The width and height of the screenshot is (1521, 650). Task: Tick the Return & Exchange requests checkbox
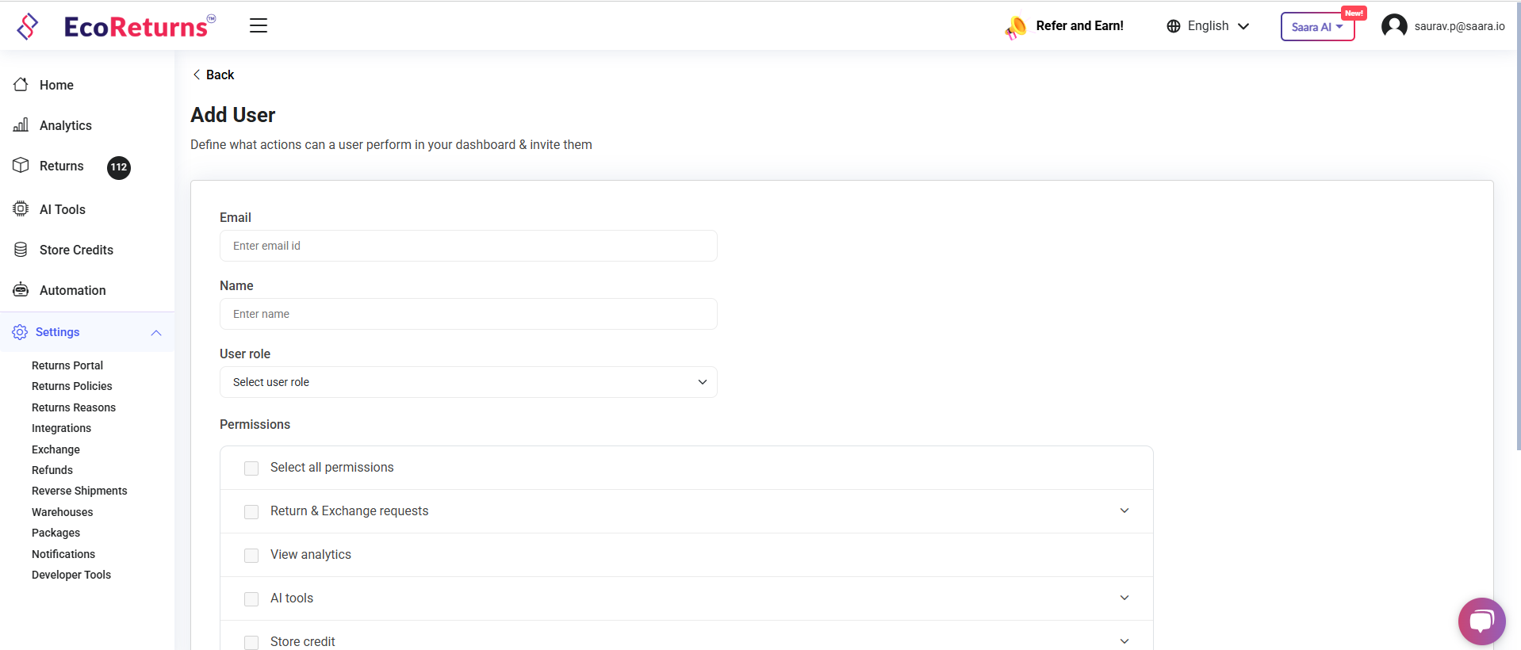pos(251,512)
